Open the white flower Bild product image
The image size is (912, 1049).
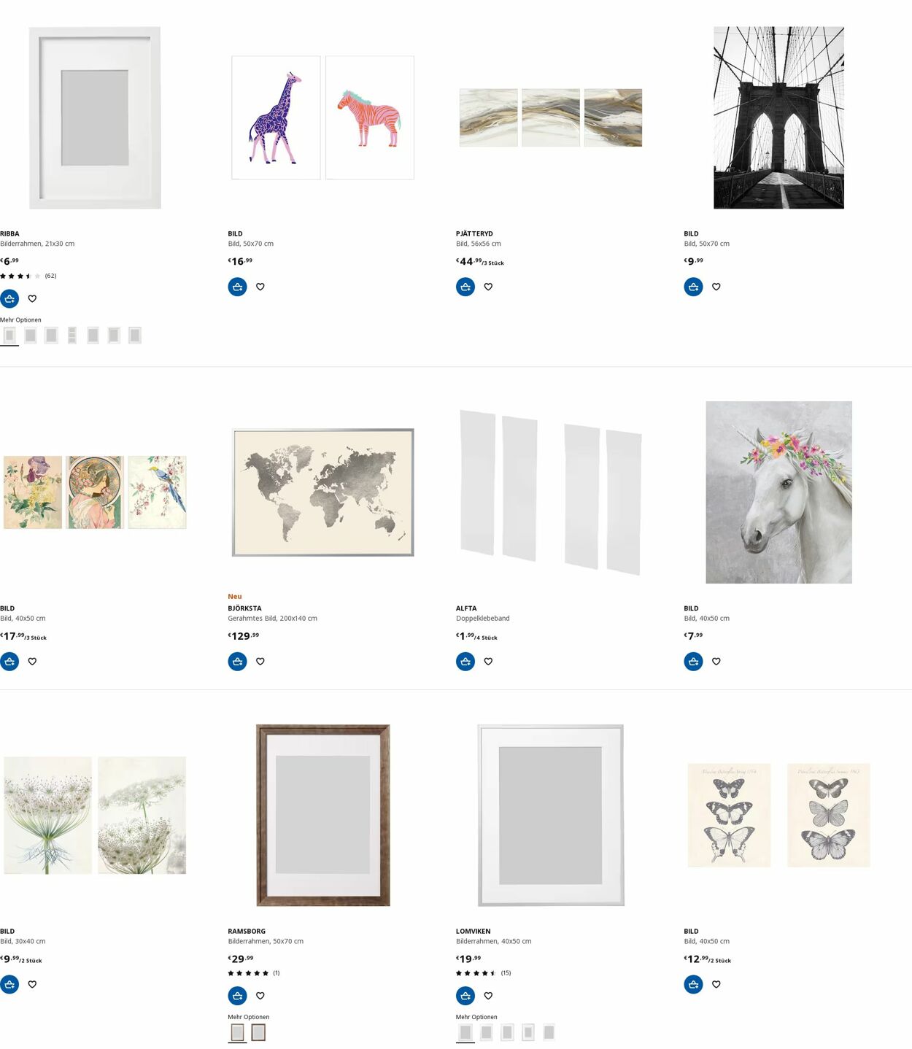coord(95,816)
